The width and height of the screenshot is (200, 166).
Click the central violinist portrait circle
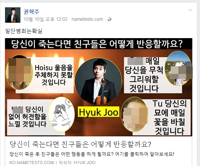click(x=99, y=81)
